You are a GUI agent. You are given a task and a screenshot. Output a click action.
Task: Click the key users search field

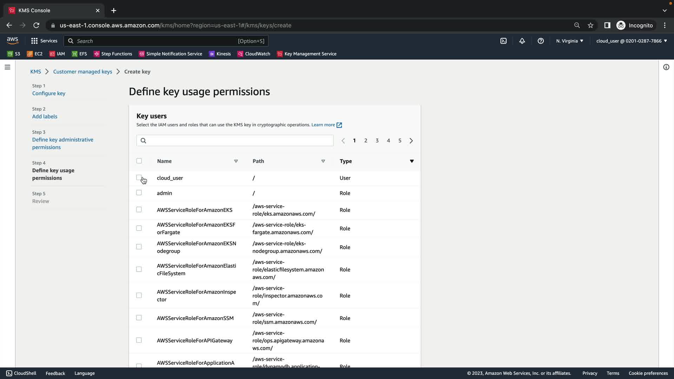click(x=235, y=141)
